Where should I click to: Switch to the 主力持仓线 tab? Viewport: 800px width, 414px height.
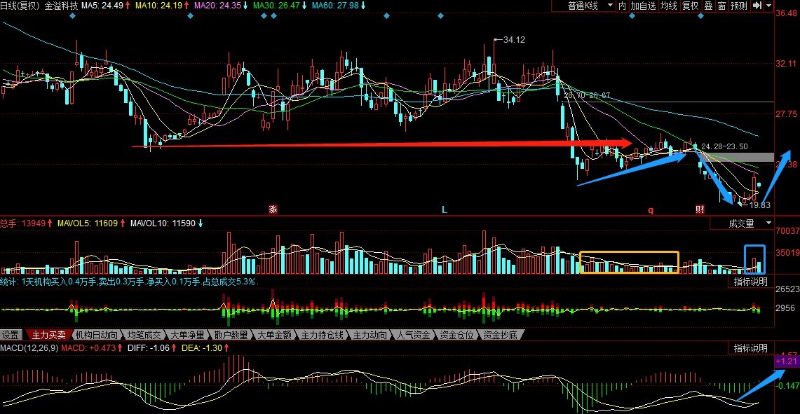[x=322, y=335]
